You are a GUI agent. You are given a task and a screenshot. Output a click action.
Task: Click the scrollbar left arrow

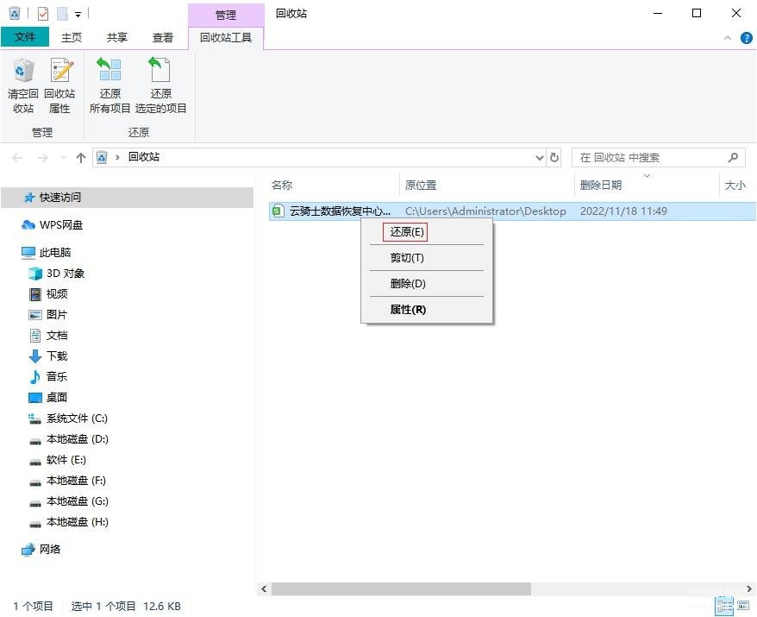click(x=264, y=589)
